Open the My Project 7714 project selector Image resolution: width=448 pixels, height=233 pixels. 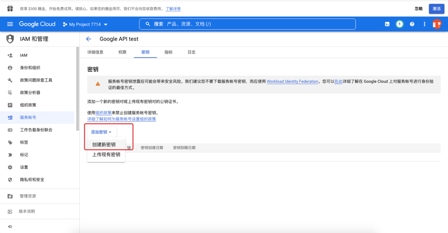click(85, 24)
